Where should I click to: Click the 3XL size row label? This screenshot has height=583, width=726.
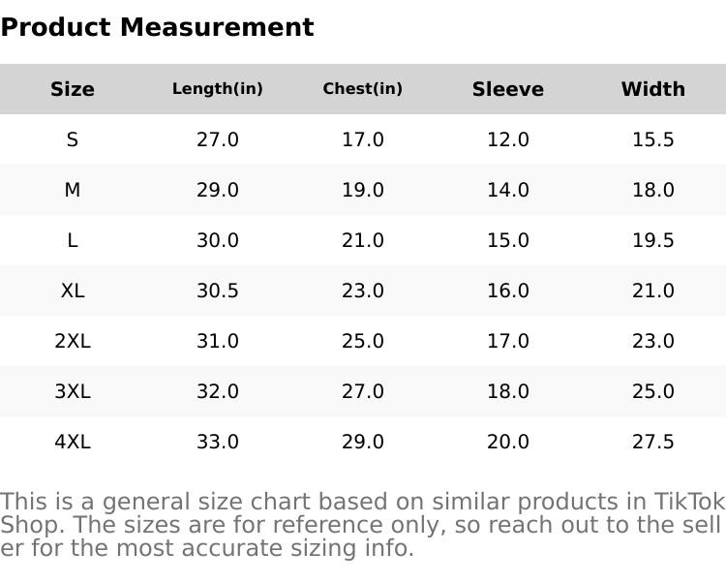[73, 391]
